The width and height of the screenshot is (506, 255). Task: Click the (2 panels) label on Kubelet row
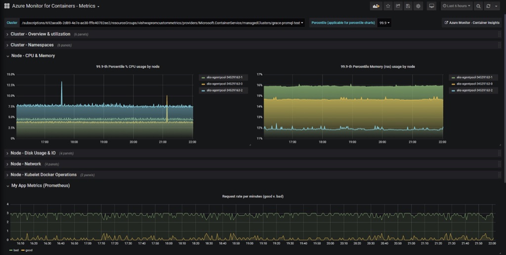tap(87, 175)
